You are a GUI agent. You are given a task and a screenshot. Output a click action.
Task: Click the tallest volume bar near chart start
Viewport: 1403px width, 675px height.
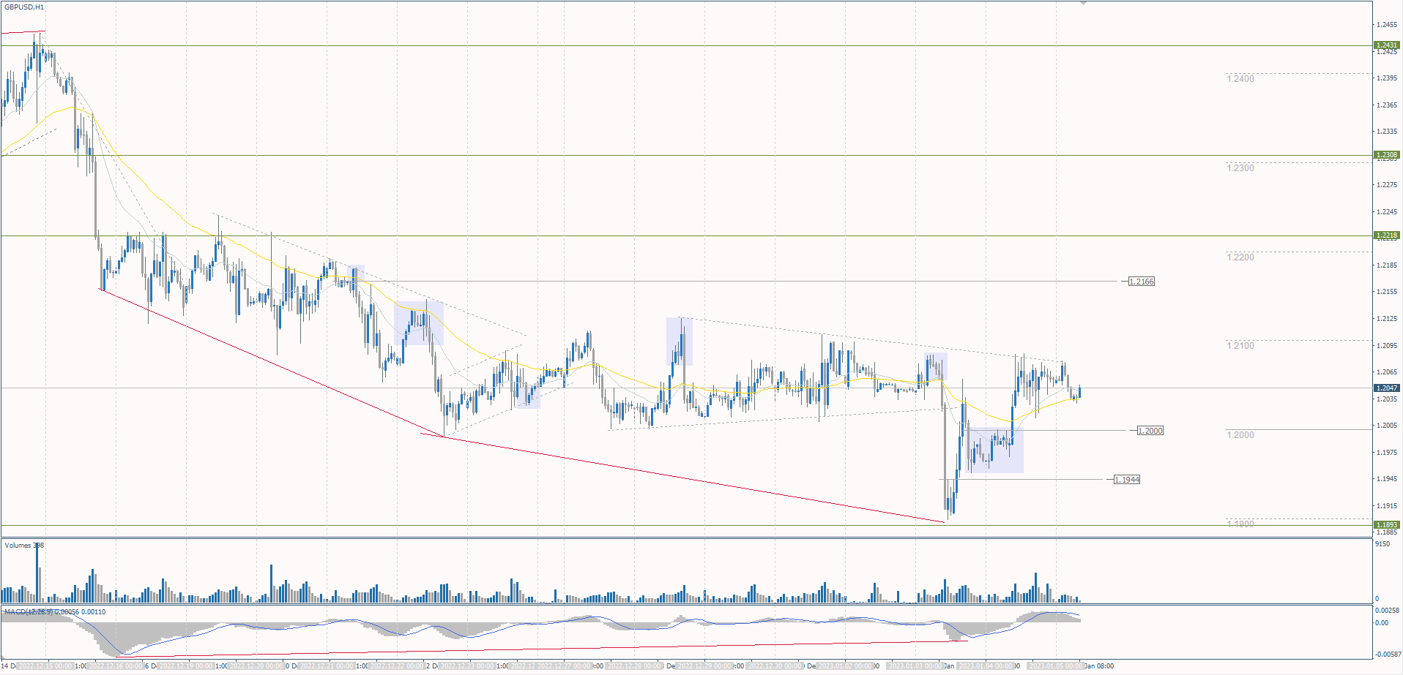37,572
